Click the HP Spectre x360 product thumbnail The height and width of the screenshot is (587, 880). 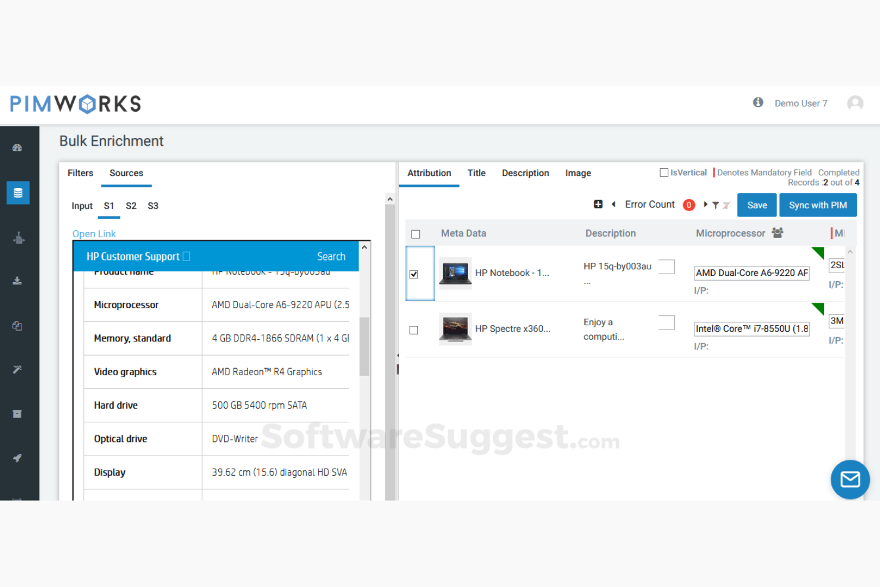coord(455,329)
